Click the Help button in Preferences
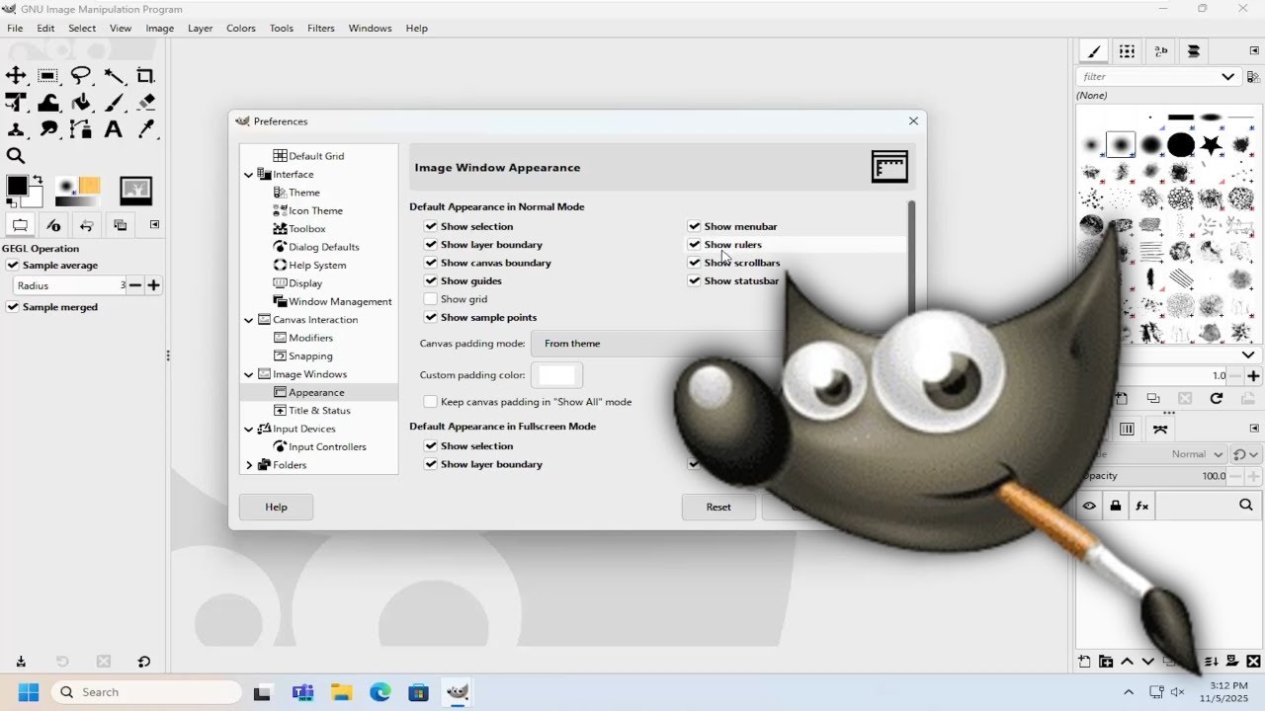 [x=277, y=508]
